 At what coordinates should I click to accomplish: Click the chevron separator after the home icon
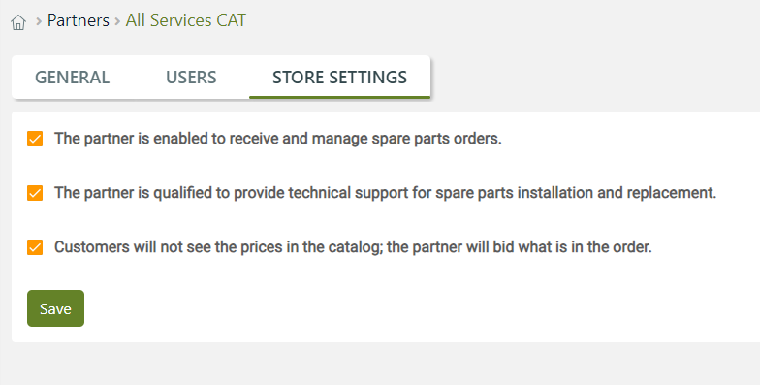[x=39, y=21]
